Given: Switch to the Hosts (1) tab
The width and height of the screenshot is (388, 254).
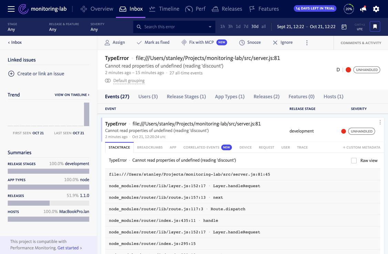Looking at the screenshot, I should point(333,96).
